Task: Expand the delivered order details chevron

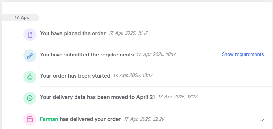Action: pos(262,120)
